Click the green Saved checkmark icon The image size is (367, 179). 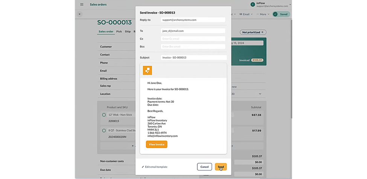pos(276,14)
